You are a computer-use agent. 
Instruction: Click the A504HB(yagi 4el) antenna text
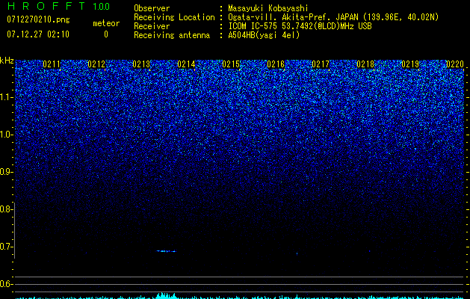click(264, 35)
